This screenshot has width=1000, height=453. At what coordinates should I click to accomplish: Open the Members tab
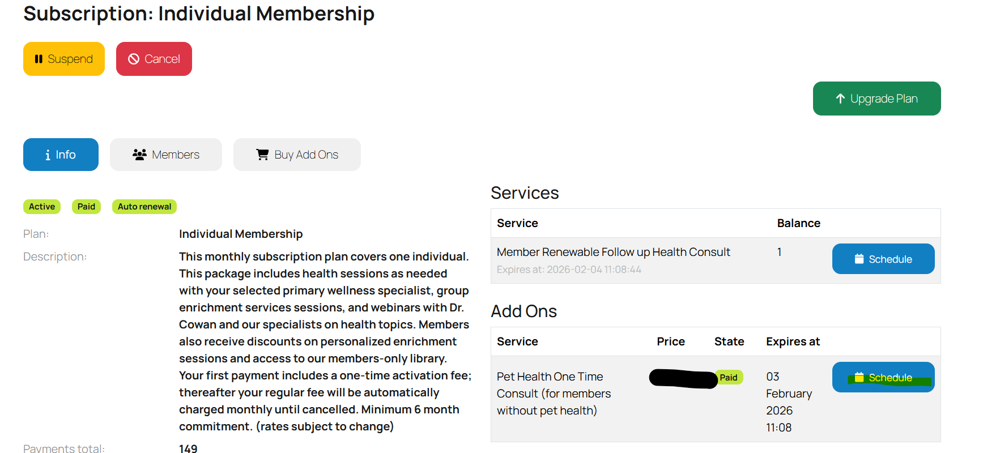click(x=166, y=155)
